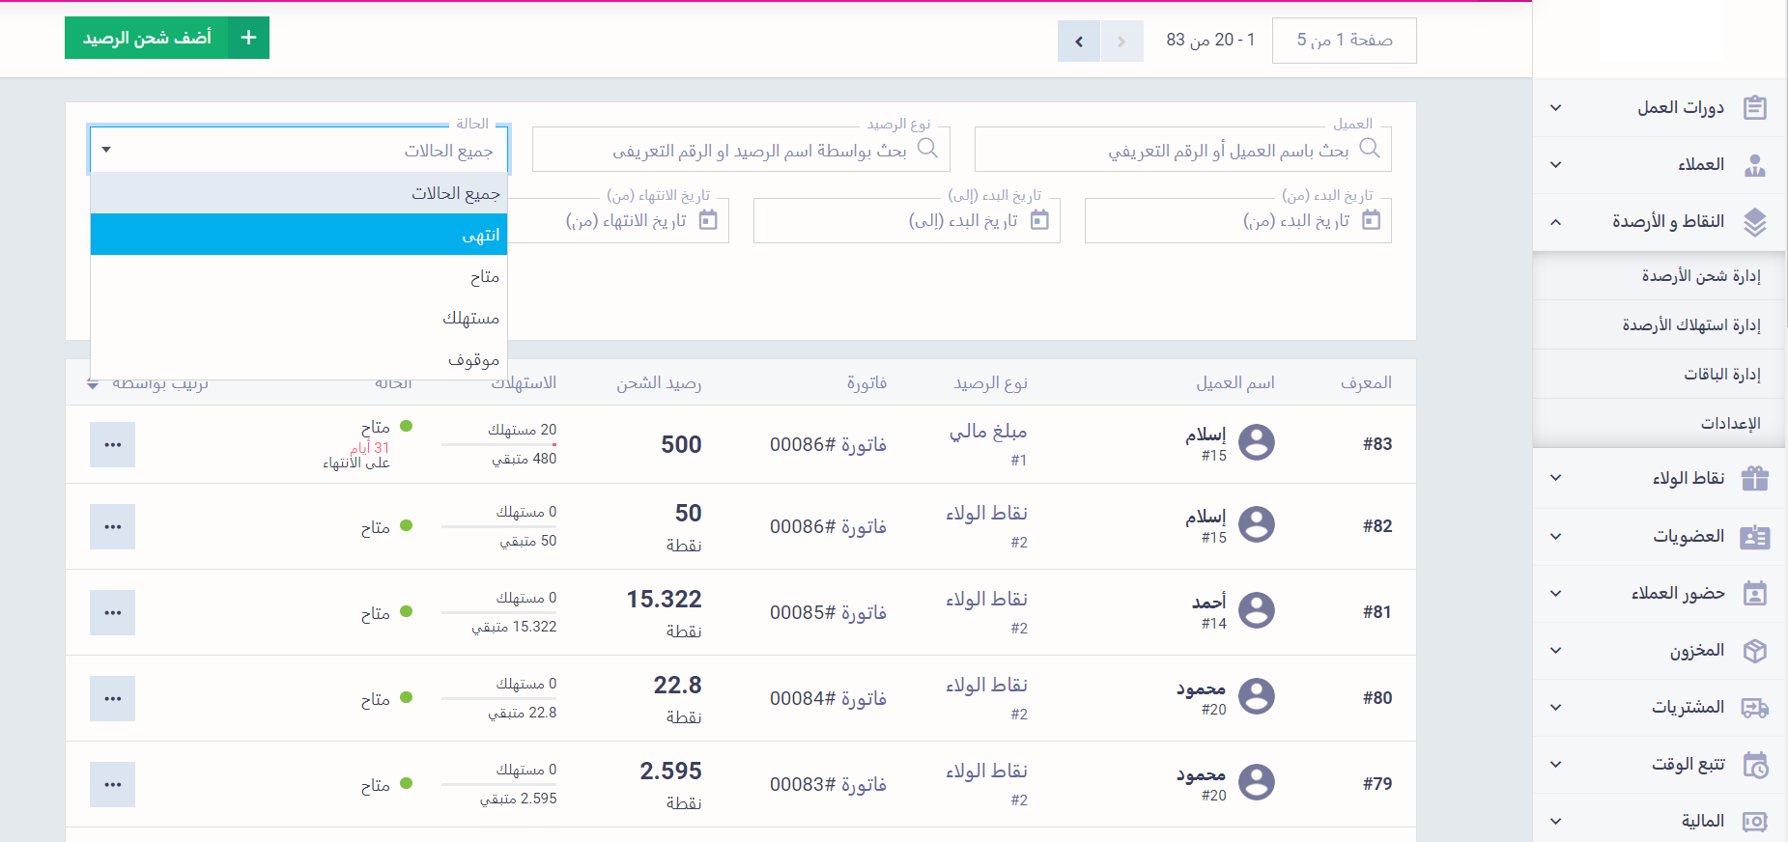Viewport: 1788px width, 842px height.
Task: Open calendar icon for تاريخ البدء (من)
Action: 1371,220
